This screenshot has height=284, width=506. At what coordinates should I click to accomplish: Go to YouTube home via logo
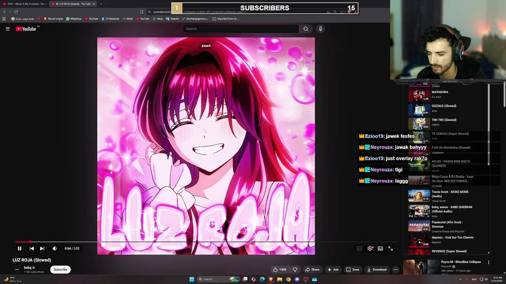point(26,29)
